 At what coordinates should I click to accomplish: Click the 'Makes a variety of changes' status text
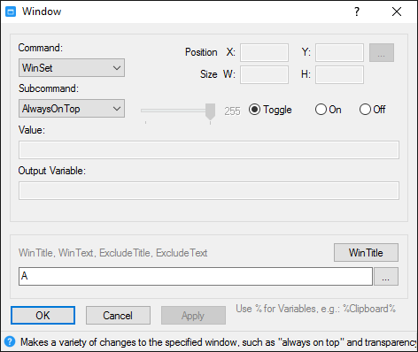point(219,342)
